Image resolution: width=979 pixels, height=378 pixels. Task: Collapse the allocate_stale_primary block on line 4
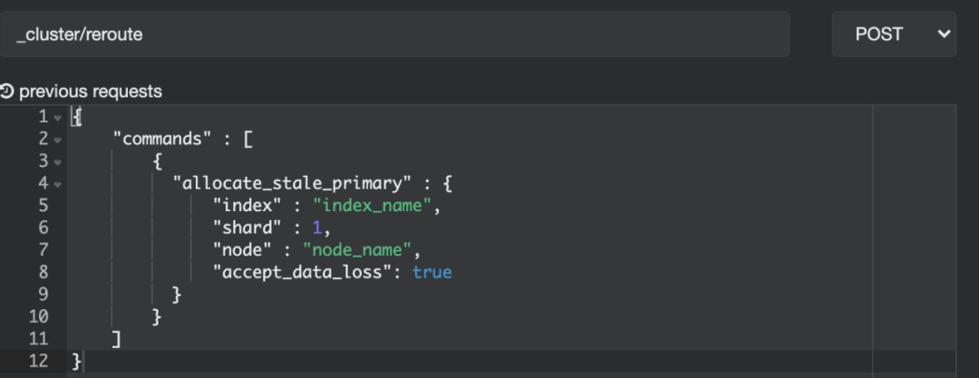click(x=58, y=184)
